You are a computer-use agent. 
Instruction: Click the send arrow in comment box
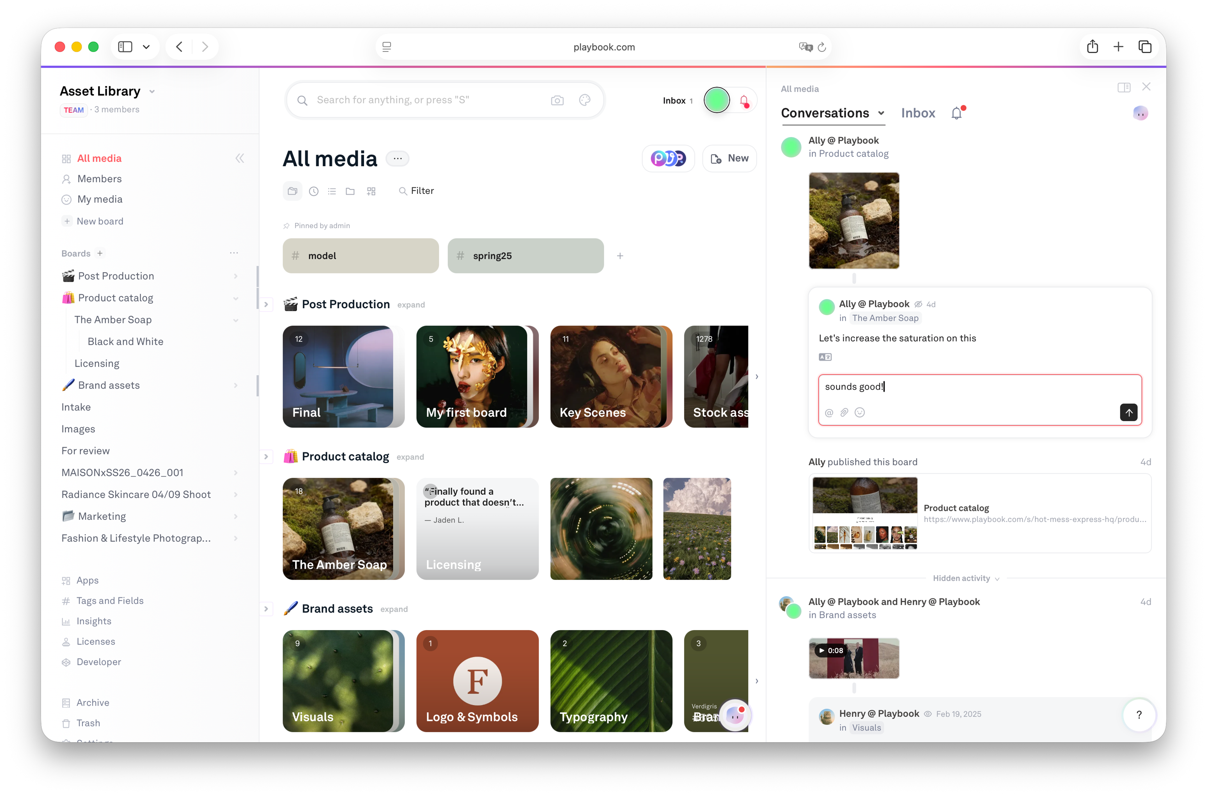point(1128,412)
